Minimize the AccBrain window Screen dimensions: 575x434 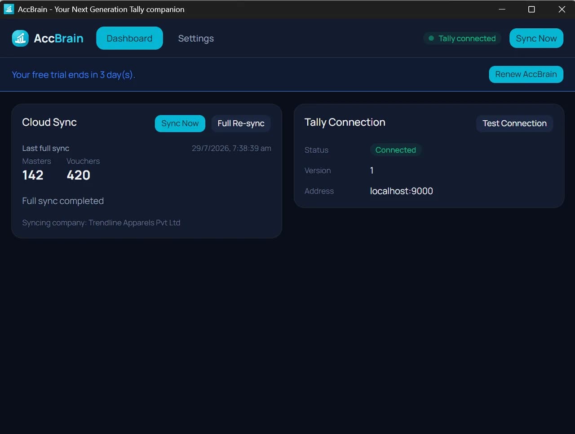pos(502,9)
